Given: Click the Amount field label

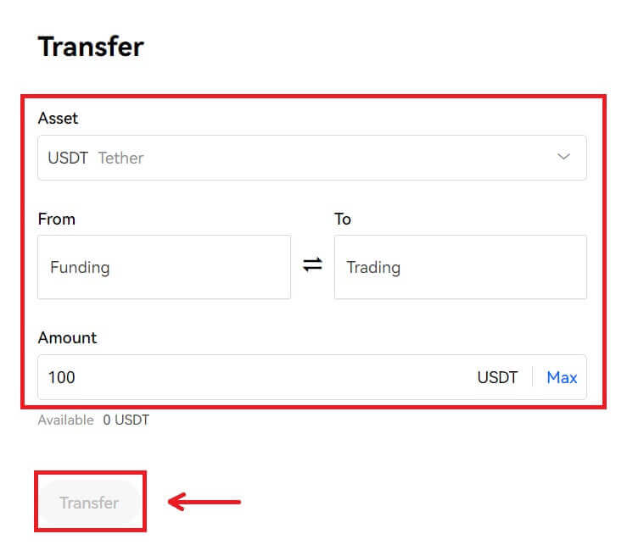Looking at the screenshot, I should [x=67, y=337].
